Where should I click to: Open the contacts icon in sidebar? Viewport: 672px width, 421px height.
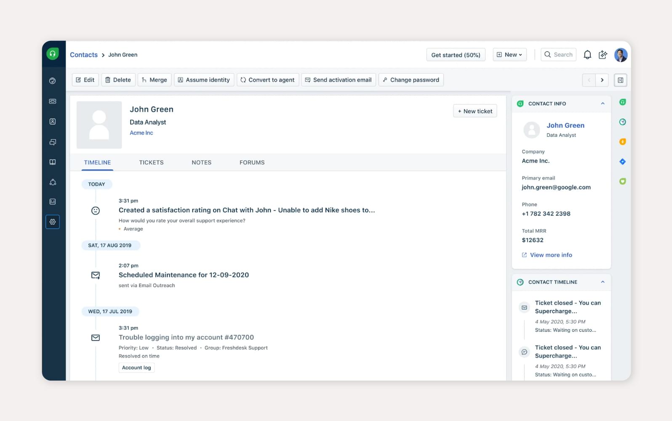tap(53, 121)
